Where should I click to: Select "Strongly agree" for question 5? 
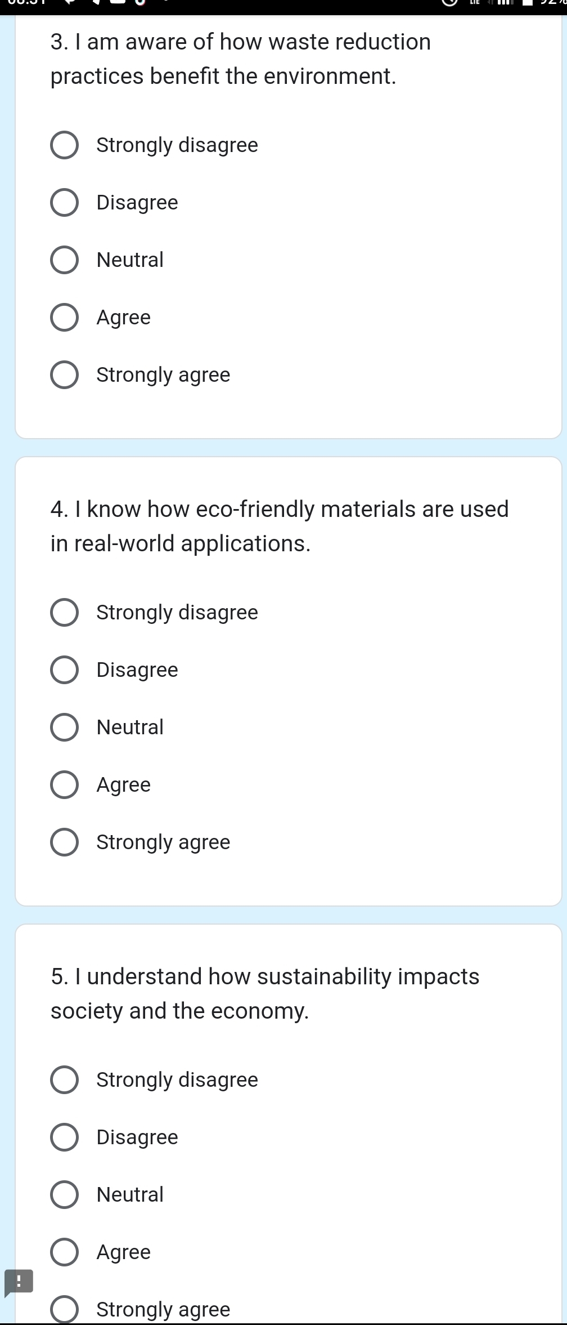[65, 1309]
